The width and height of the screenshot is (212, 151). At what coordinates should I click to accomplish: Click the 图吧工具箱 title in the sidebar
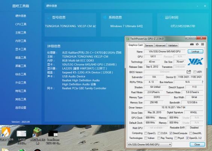point(21,6)
